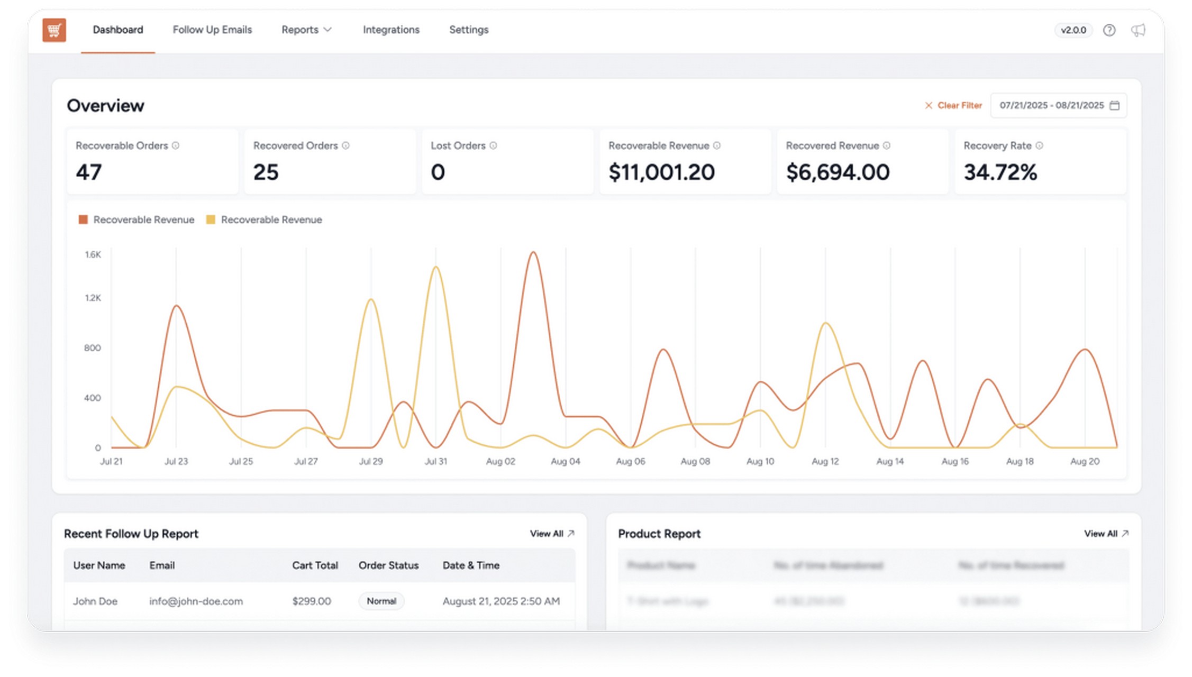Click info icon beside Recoverable Revenue card
The image size is (1192, 677).
coord(717,145)
